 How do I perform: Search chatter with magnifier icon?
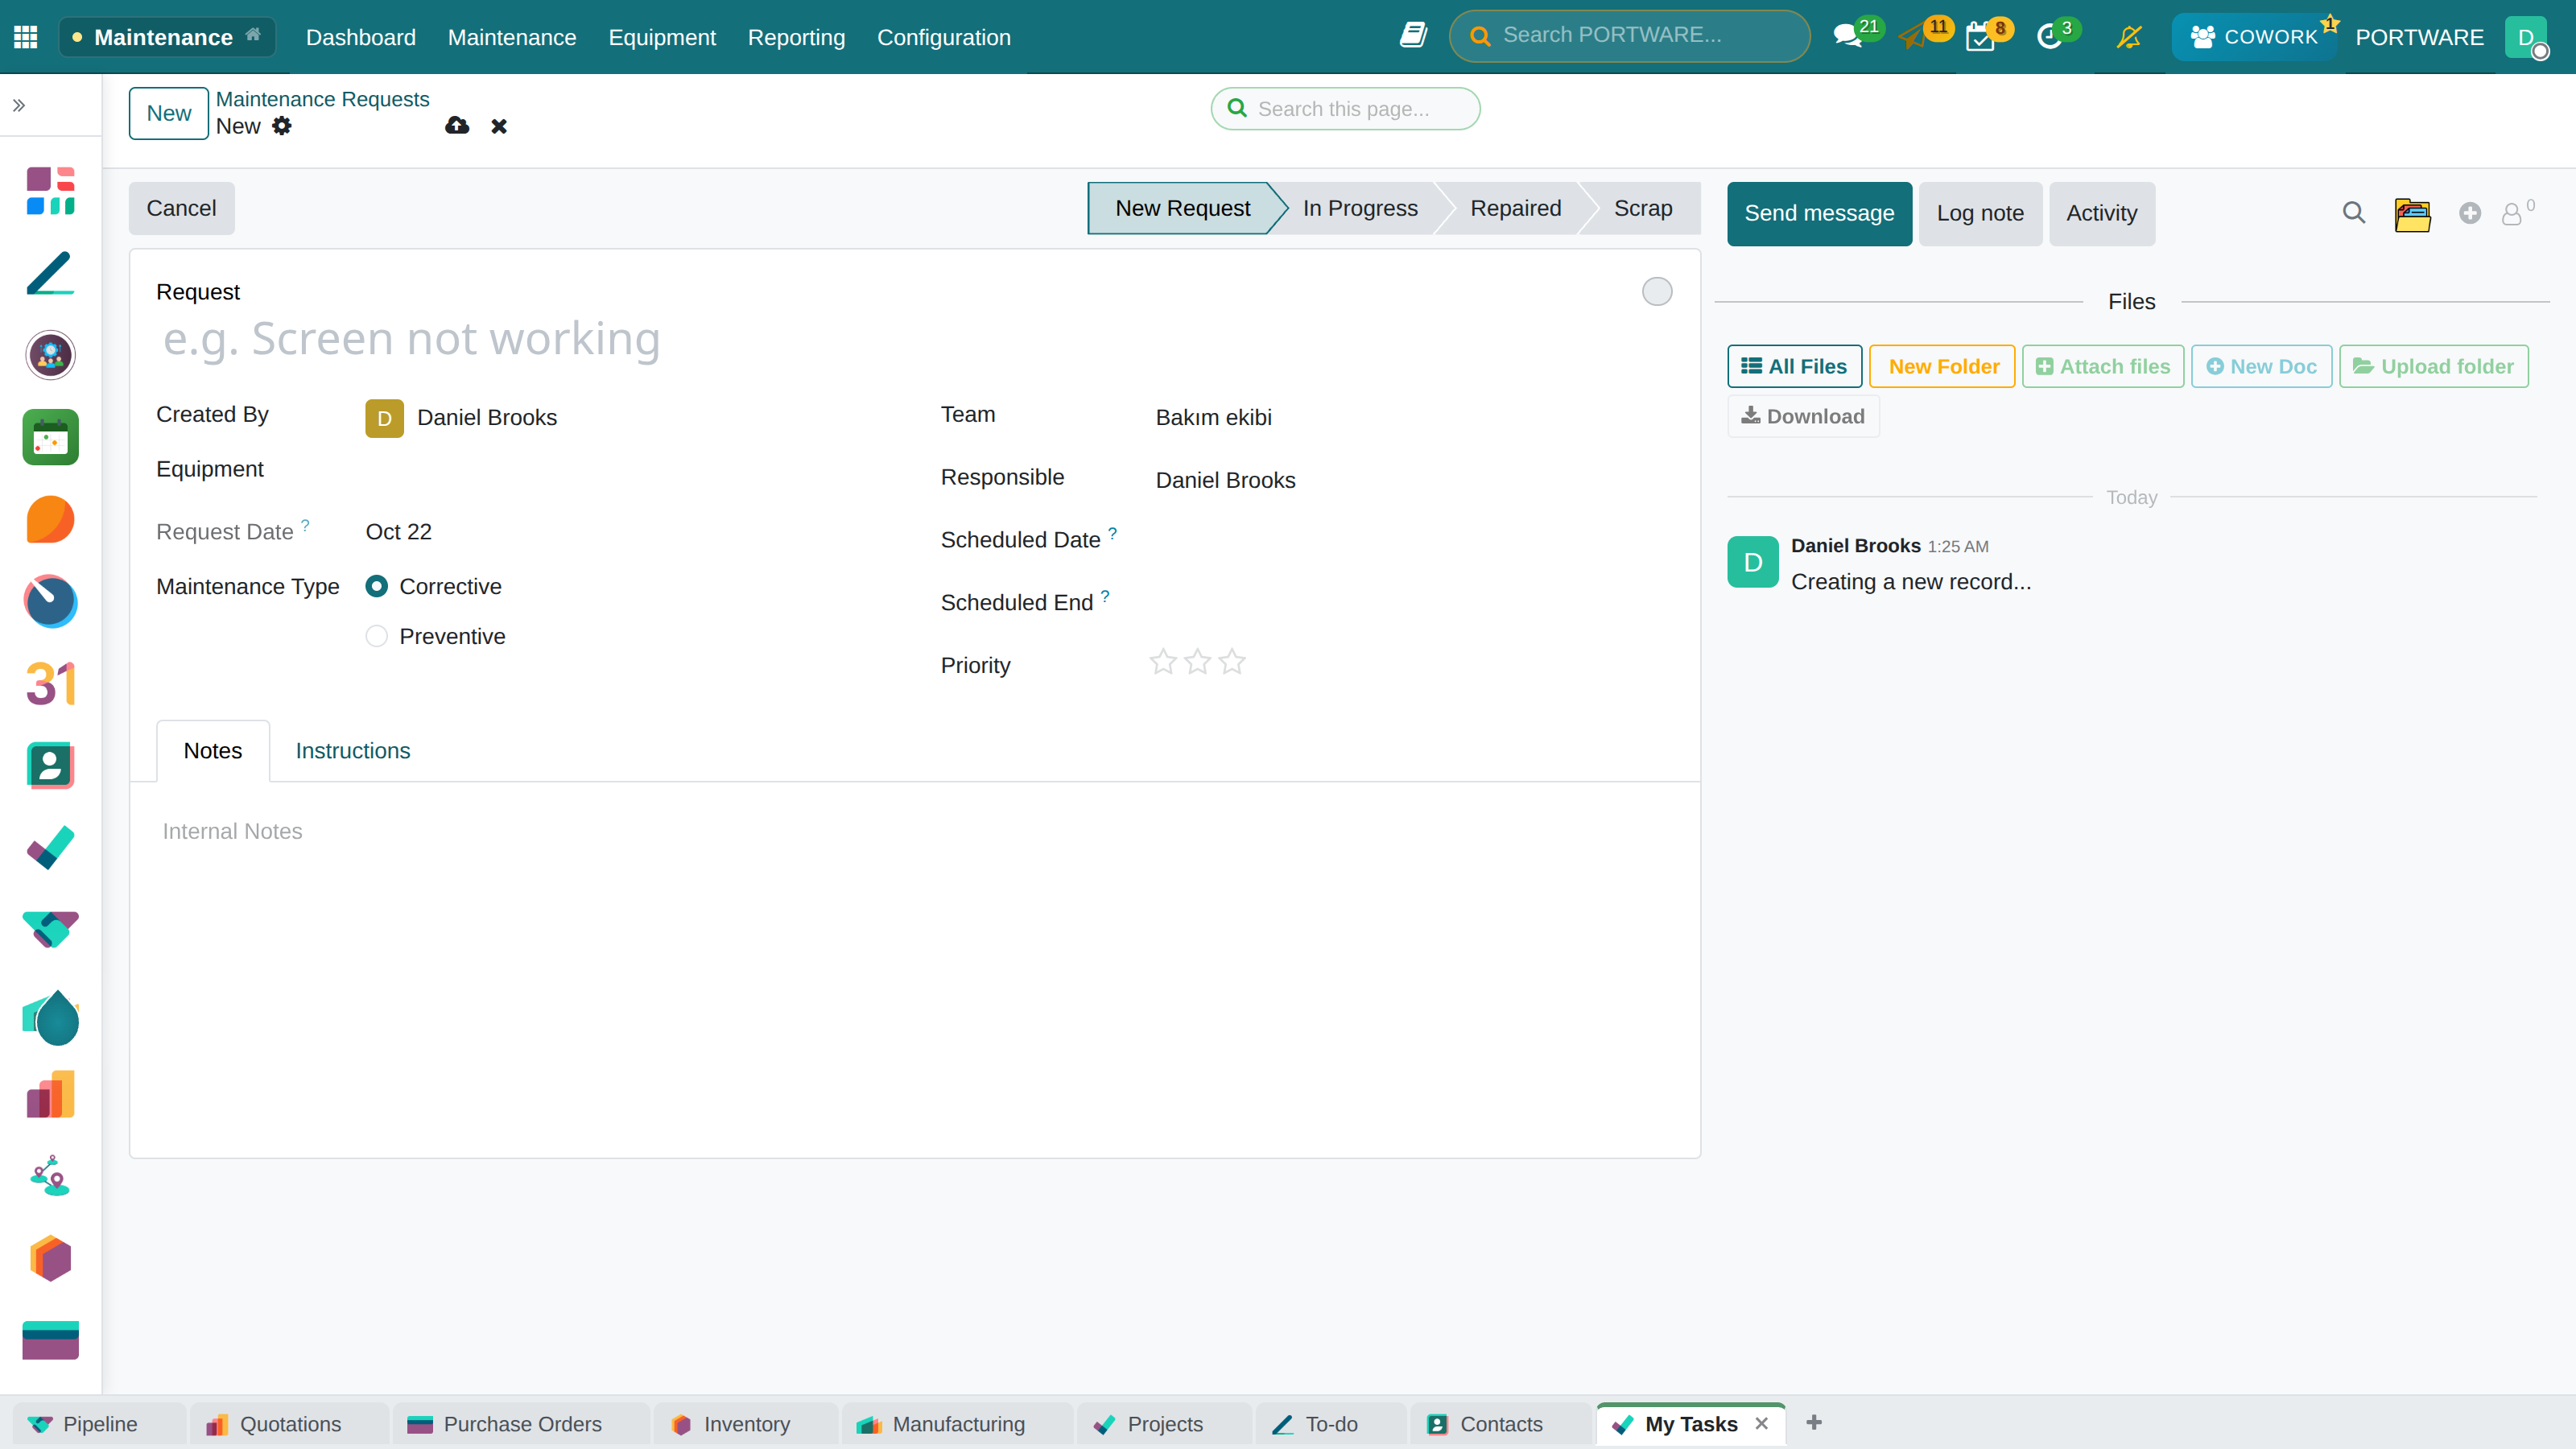(2354, 213)
